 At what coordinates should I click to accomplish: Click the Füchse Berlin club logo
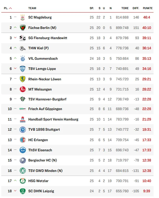coord(23,28)
